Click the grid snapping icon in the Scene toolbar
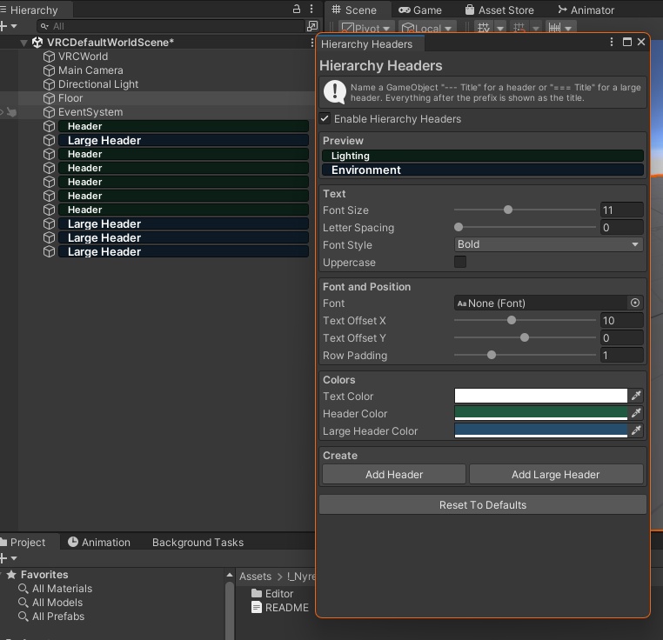 [x=519, y=28]
